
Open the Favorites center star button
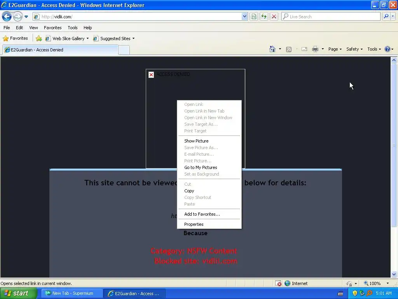pyautogui.click(x=15, y=39)
